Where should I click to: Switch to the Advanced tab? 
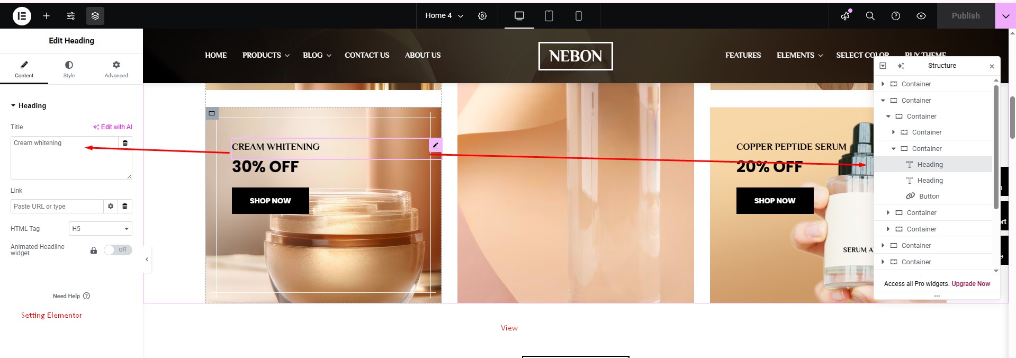point(116,69)
